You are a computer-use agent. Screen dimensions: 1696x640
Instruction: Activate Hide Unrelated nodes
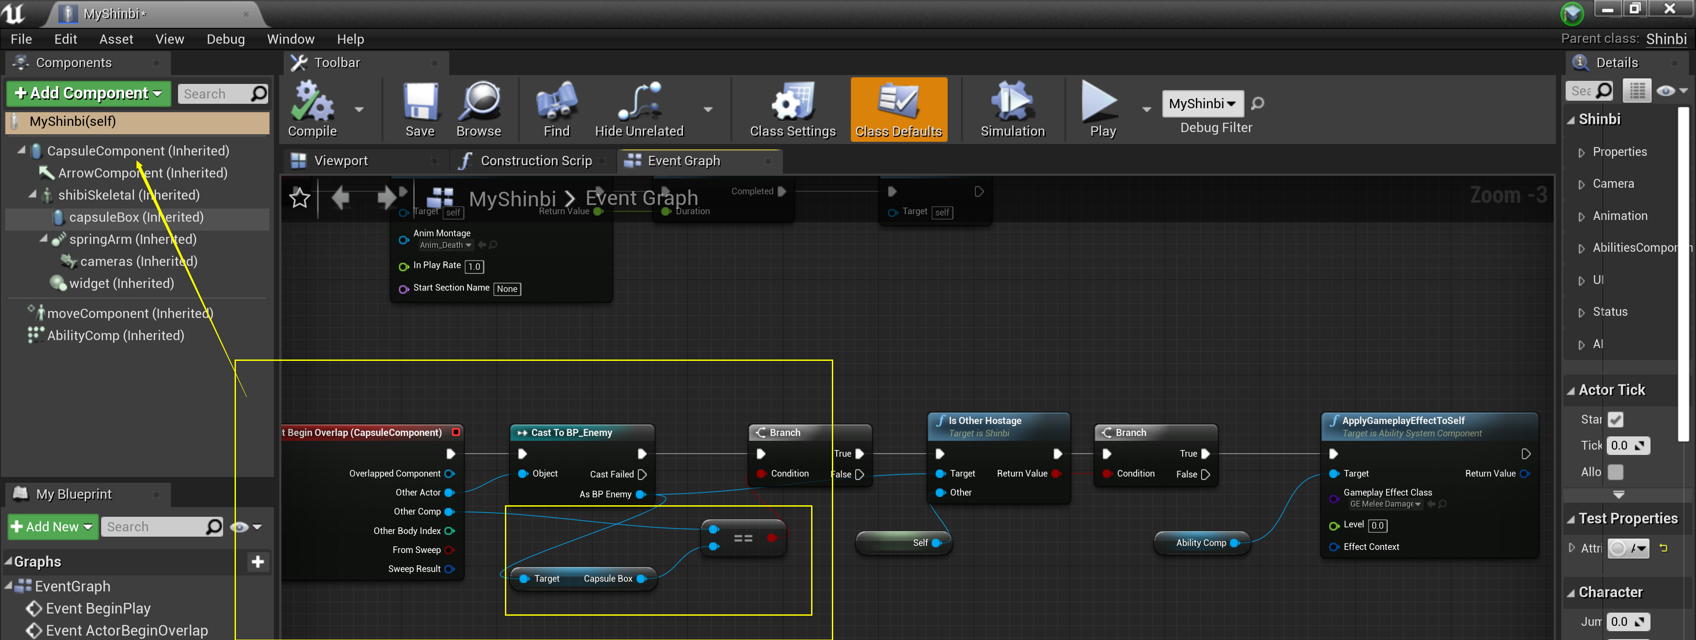(637, 109)
